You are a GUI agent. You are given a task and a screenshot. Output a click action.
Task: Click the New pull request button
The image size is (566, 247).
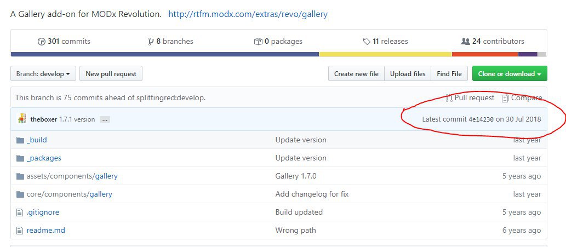pos(111,73)
